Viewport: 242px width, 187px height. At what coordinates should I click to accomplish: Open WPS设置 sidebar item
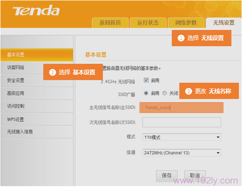click(37, 119)
